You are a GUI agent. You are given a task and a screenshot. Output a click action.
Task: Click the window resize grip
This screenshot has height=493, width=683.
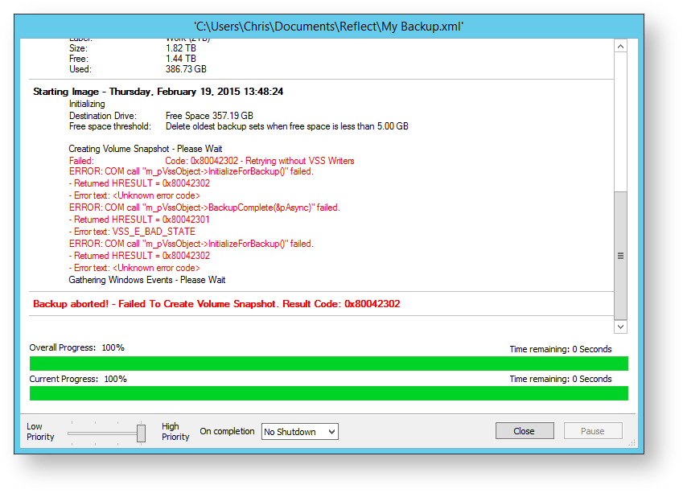point(632,442)
